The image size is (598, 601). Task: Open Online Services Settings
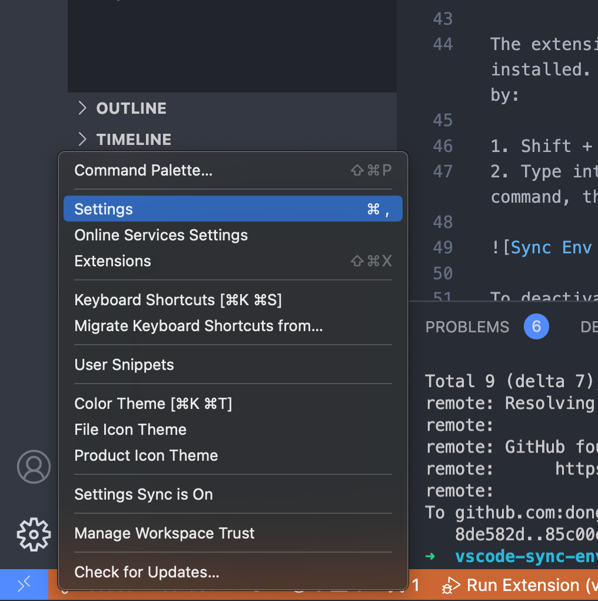[232, 235]
